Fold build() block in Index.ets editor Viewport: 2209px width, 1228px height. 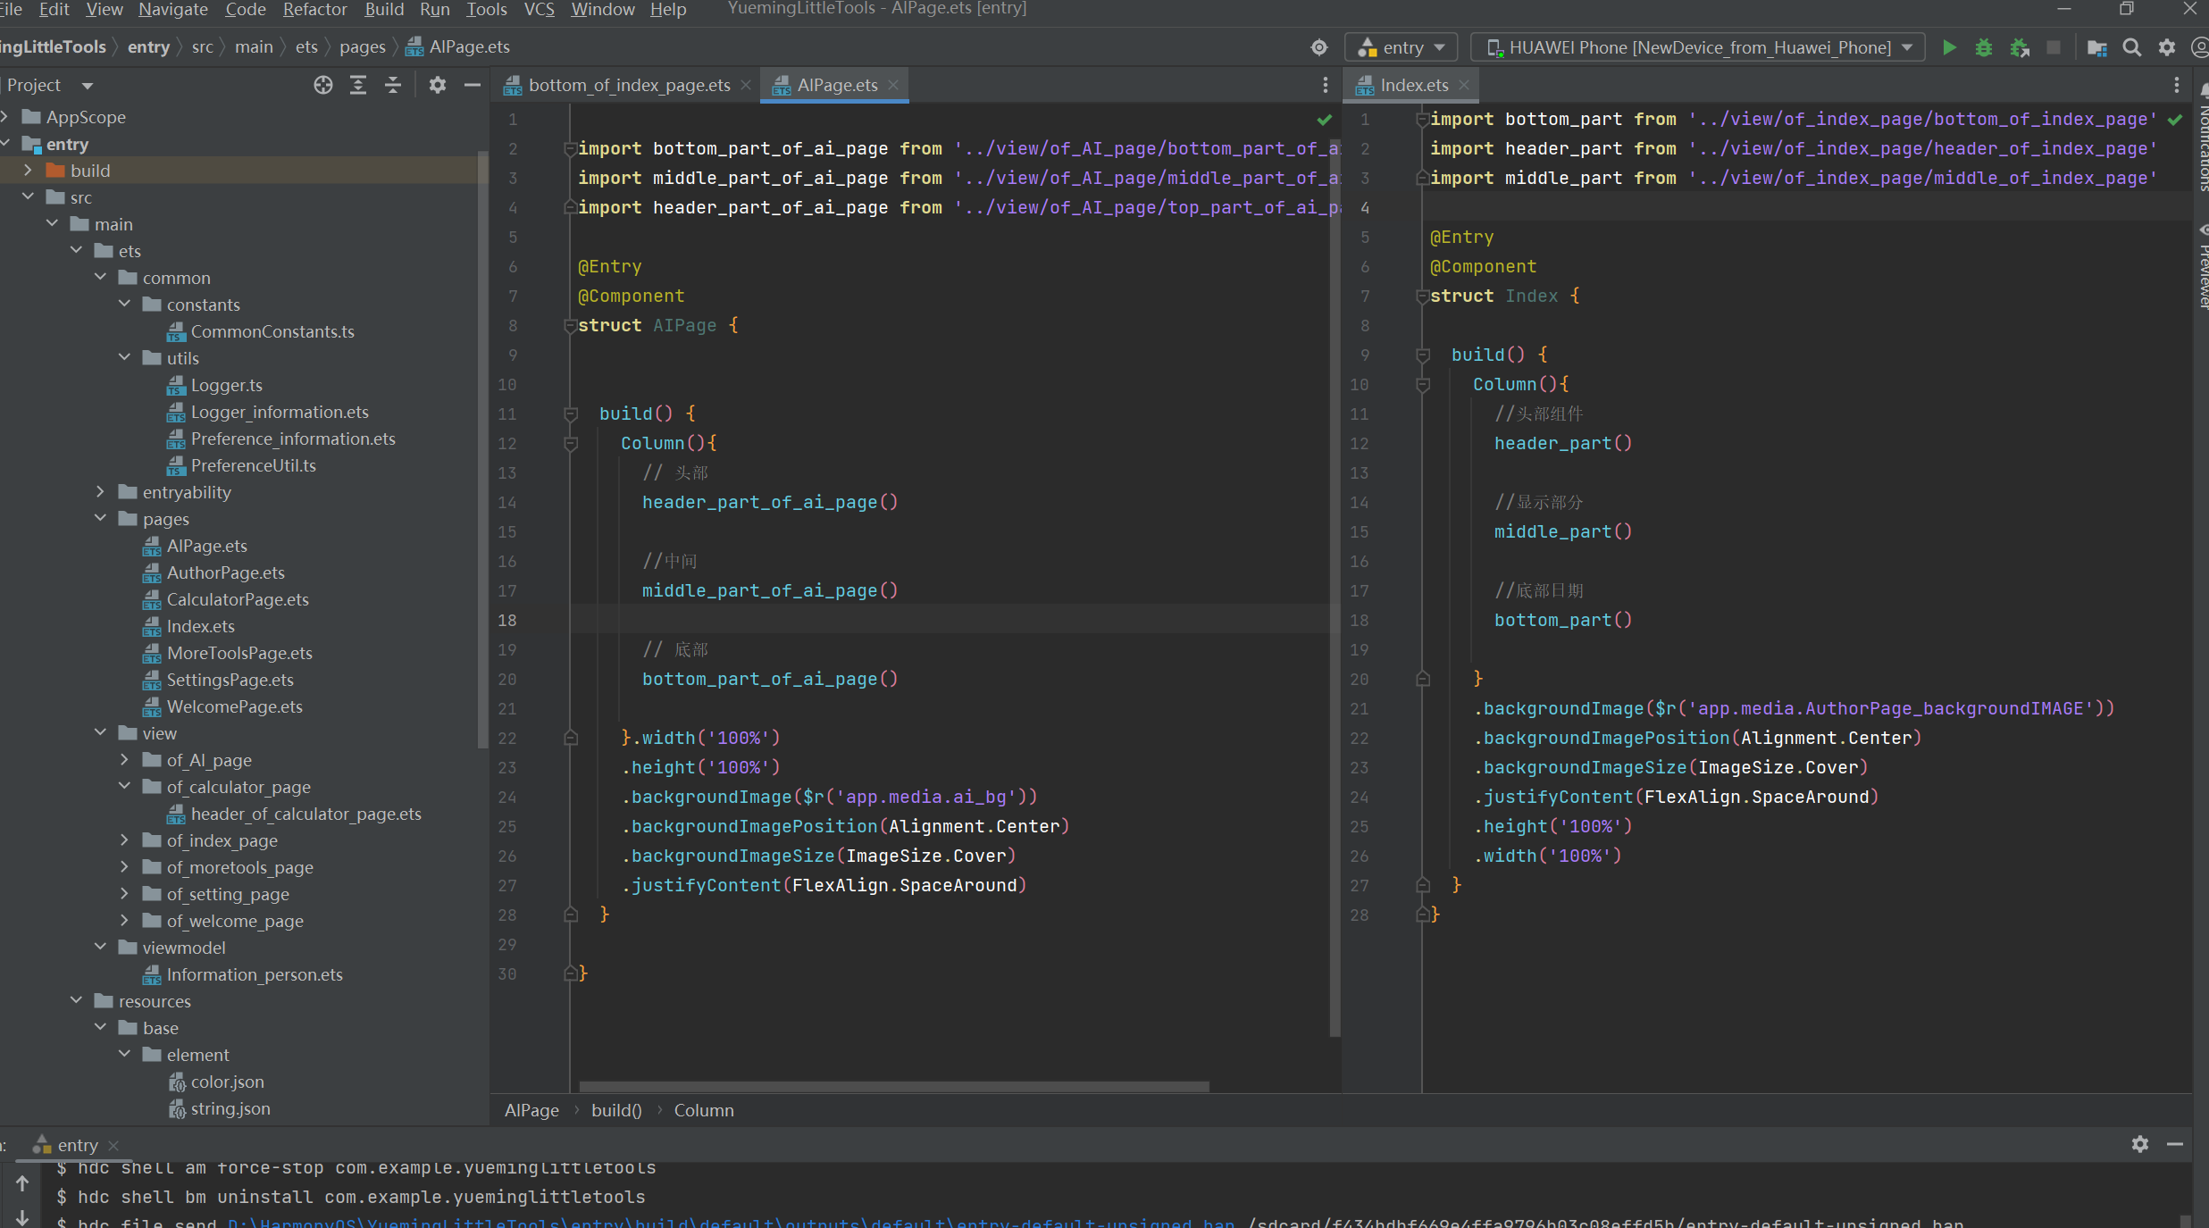pos(1423,355)
